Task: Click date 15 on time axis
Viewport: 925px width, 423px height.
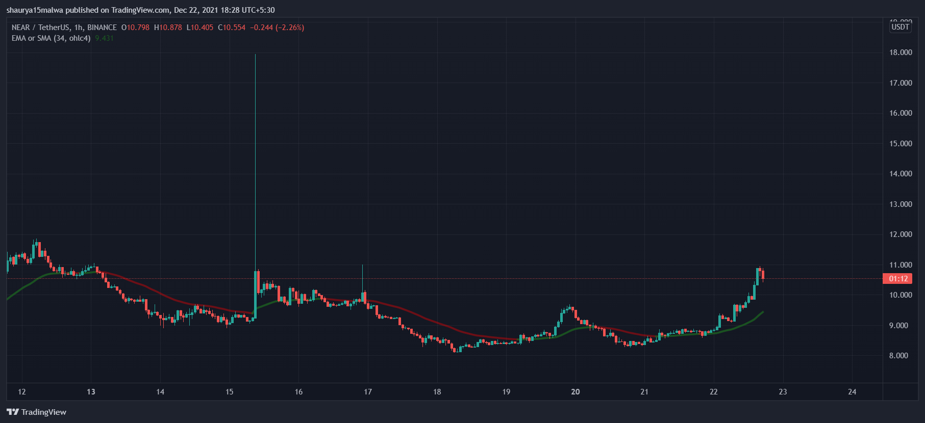Action: [x=230, y=392]
